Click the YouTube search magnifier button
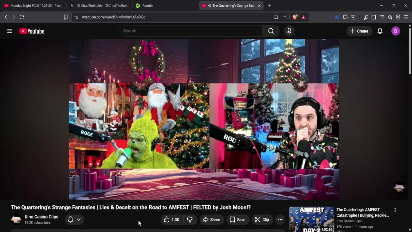Screen dimensions: 412x232 point(271,31)
